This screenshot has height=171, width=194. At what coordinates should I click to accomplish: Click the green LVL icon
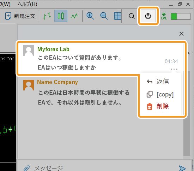coord(164,16)
